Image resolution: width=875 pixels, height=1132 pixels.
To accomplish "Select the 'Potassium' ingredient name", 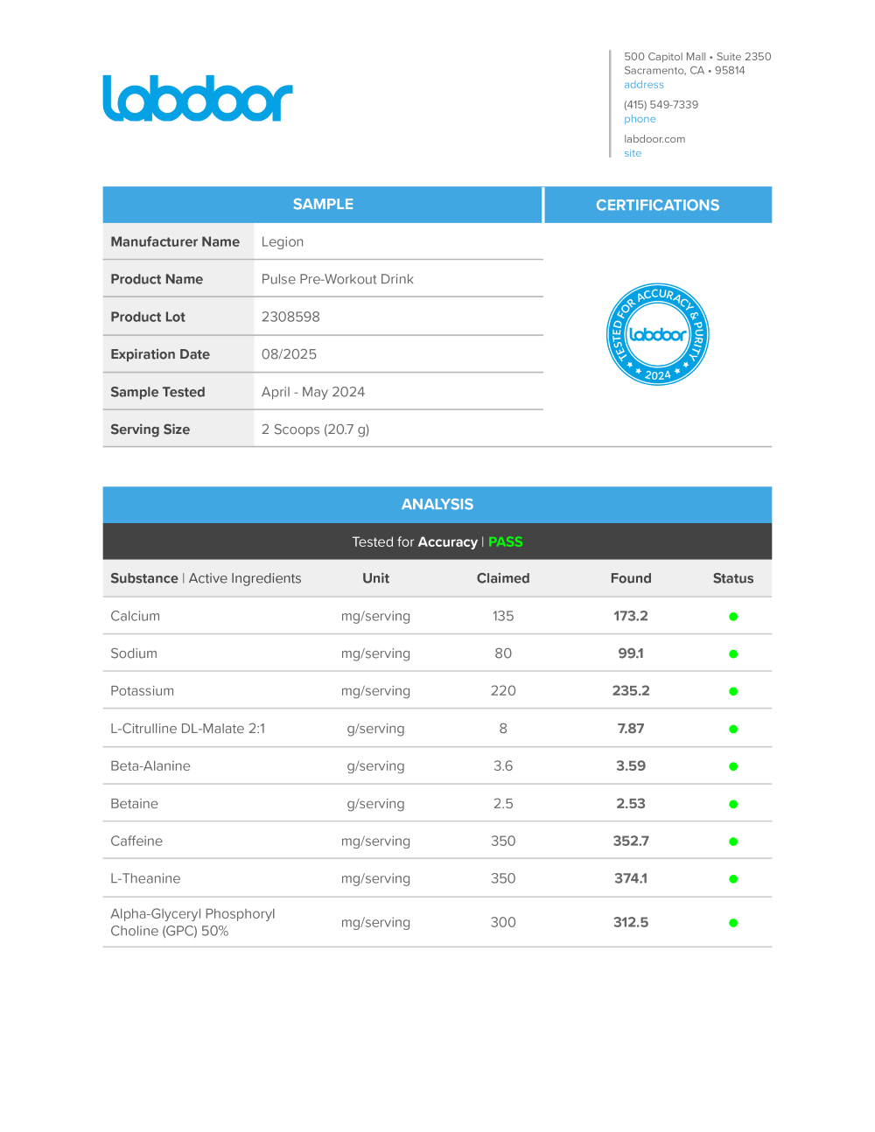I will click(142, 691).
